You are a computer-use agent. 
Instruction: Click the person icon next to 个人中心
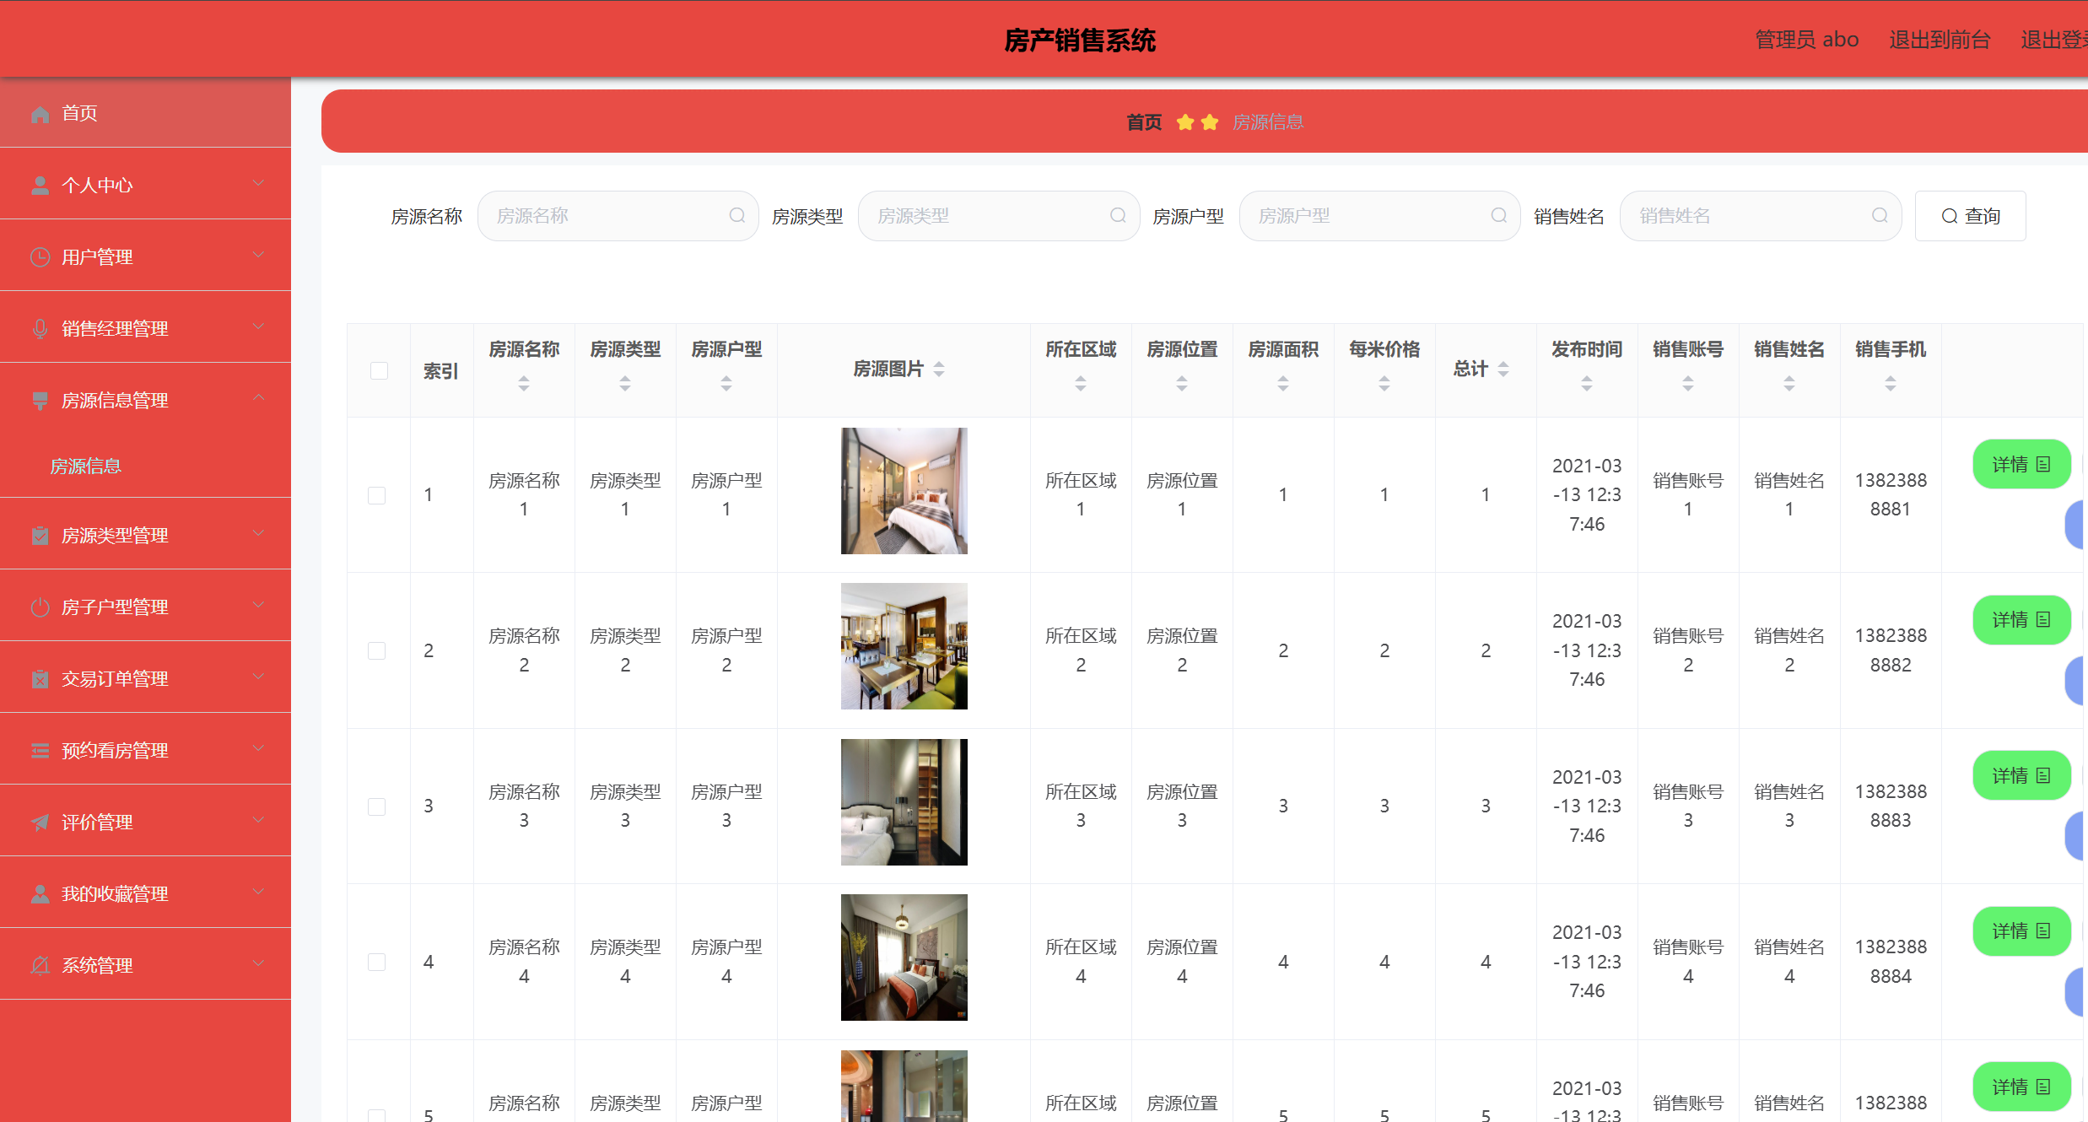tap(40, 186)
